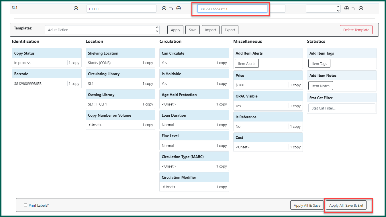This screenshot has height=217, width=386.
Task: Edit Loan Duration value Normal
Action: click(194, 125)
